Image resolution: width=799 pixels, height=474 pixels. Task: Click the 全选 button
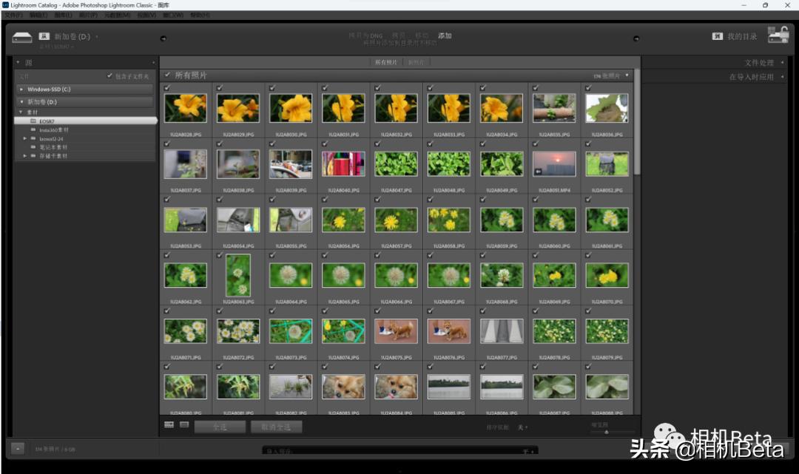pyautogui.click(x=220, y=427)
